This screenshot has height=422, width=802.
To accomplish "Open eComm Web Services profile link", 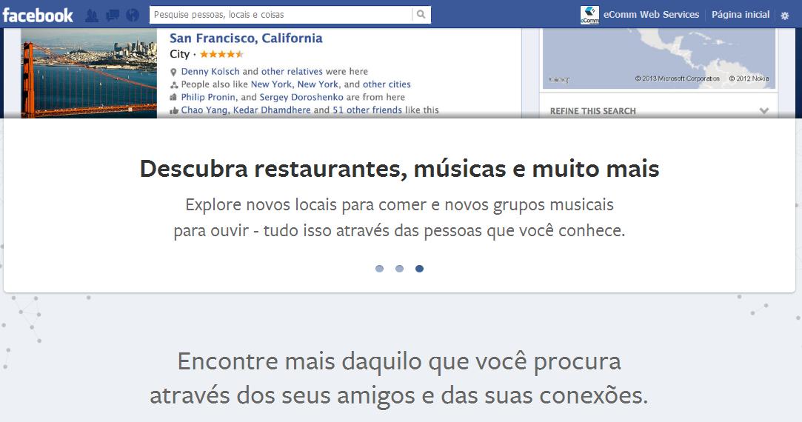I will point(651,14).
